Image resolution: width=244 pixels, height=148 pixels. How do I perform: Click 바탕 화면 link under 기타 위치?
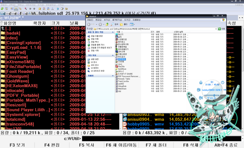coord(95,59)
